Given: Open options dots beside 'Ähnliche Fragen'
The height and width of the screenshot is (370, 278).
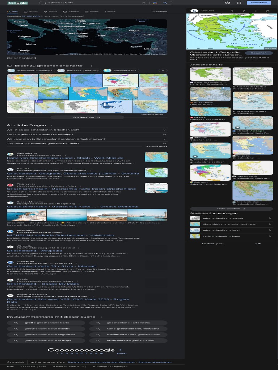Looking at the screenshot, I should (x=51, y=125).
